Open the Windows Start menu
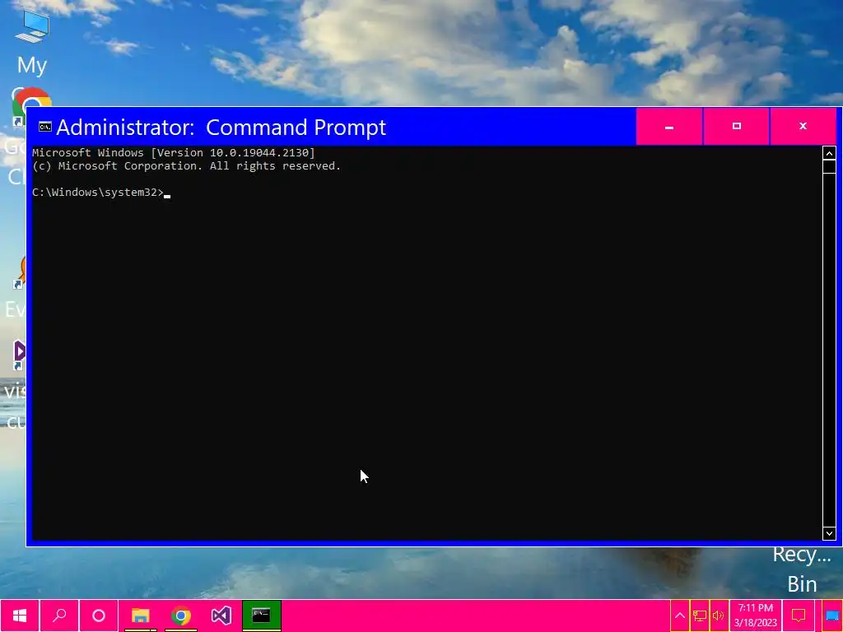Viewport: 843px width, 632px height. click(x=20, y=616)
